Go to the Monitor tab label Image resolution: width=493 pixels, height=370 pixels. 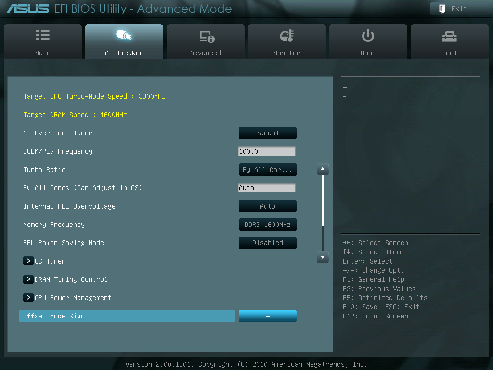coord(287,53)
